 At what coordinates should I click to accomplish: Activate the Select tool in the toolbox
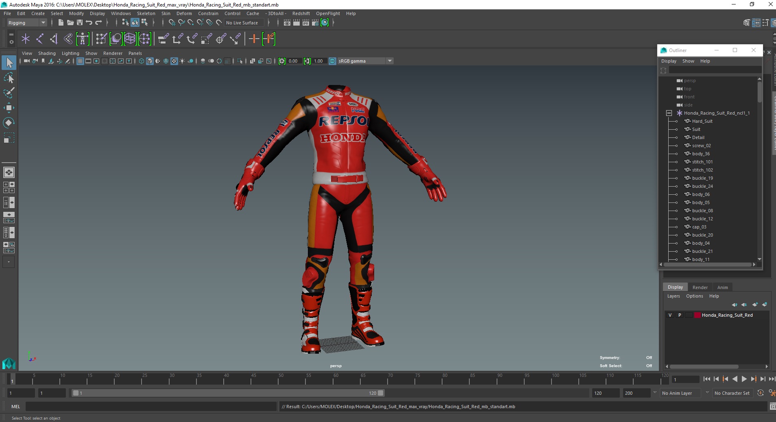(x=9, y=63)
